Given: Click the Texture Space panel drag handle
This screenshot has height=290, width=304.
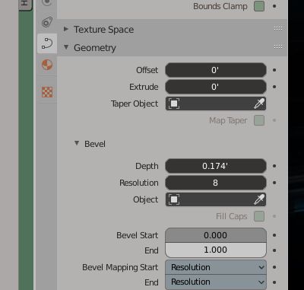Looking at the screenshot, I should (x=278, y=28).
